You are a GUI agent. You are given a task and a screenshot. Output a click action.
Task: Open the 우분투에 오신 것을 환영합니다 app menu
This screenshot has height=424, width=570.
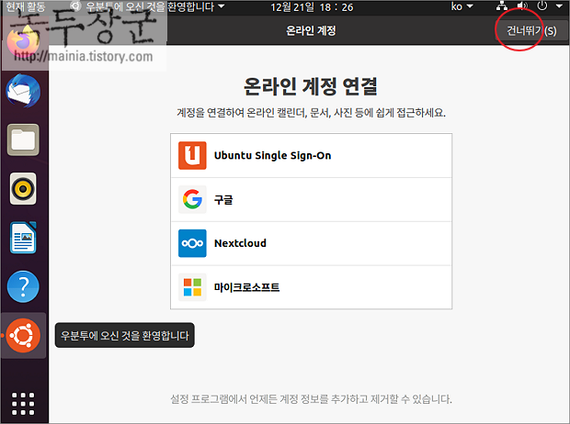149,6
